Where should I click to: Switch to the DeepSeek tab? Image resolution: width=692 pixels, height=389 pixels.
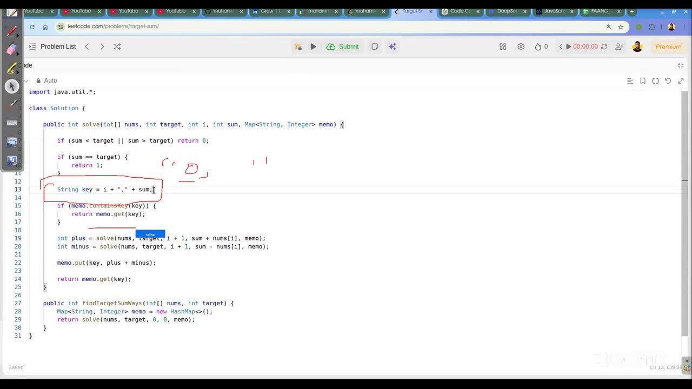point(507,11)
